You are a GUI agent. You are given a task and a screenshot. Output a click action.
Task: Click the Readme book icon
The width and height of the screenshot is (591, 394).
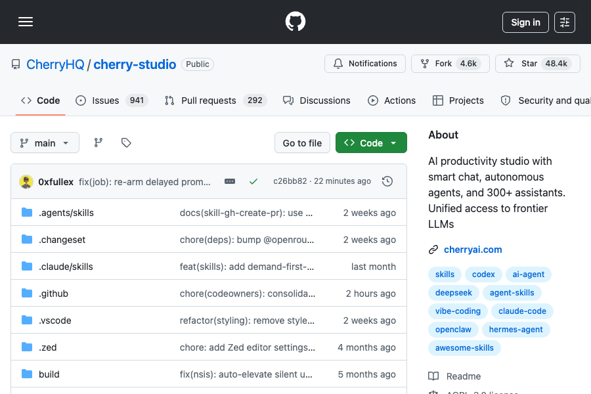pos(433,376)
